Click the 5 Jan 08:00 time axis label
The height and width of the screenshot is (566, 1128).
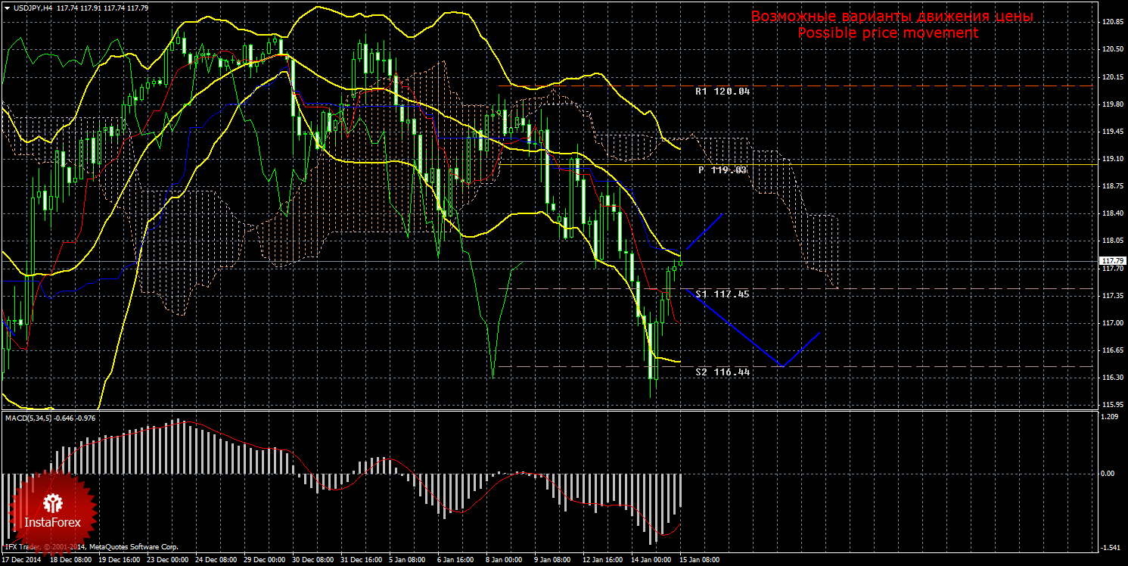click(407, 561)
